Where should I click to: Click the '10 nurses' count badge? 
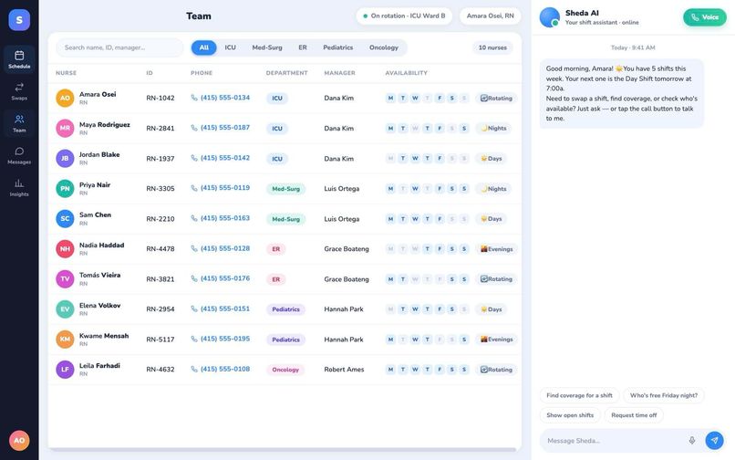tap(492, 47)
